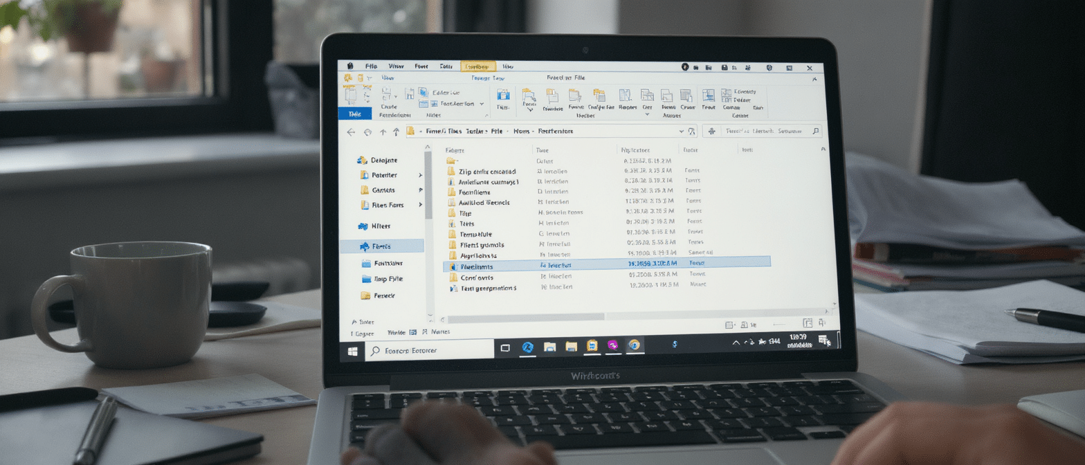The image size is (1085, 465).
Task: Switch to large icons view in status bar
Action: 823,322
